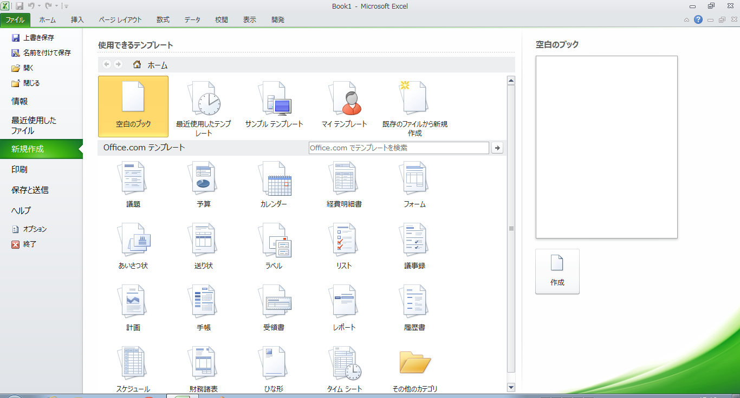The image size is (740, 398).
Task: Switch to the 数式 ribbon tab
Action: tap(163, 20)
